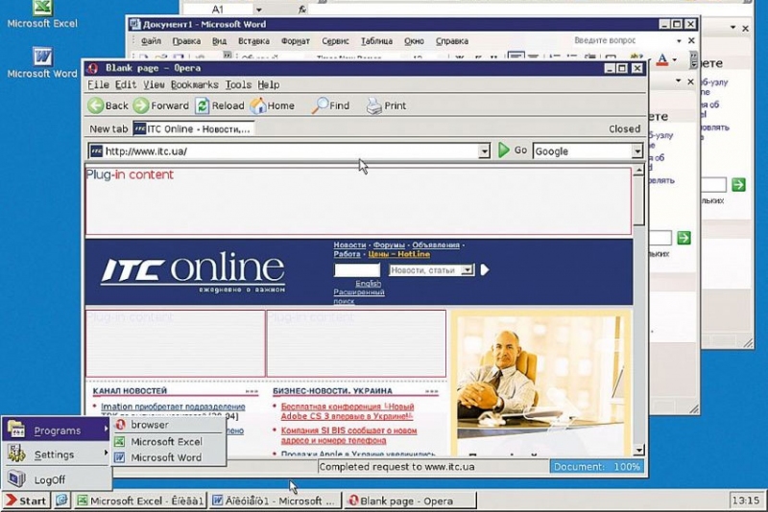
Task: Click the English language link
Action: click(x=368, y=284)
